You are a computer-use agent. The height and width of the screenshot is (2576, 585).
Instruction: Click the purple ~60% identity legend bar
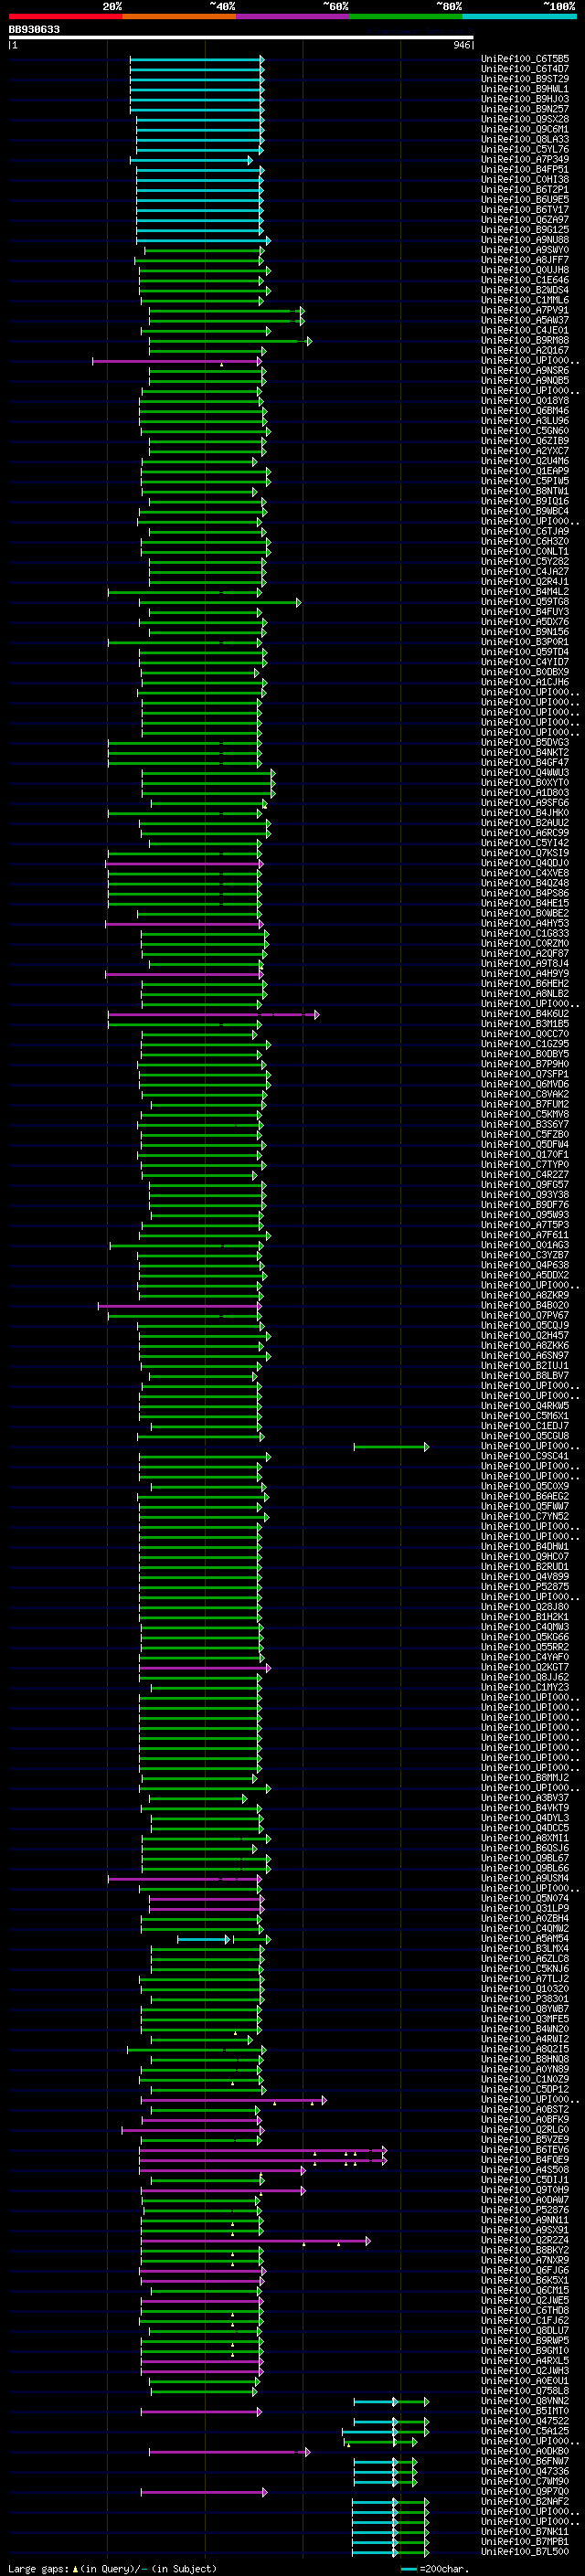[x=293, y=16]
